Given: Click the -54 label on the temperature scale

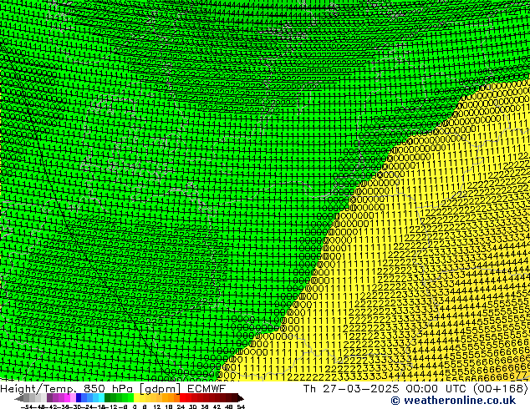Looking at the screenshot, I should [27, 406].
